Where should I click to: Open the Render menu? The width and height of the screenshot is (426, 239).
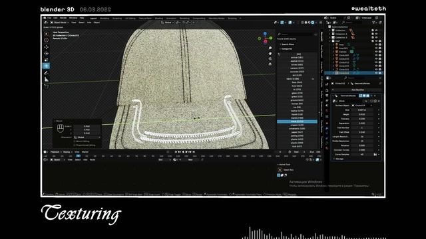63,18
